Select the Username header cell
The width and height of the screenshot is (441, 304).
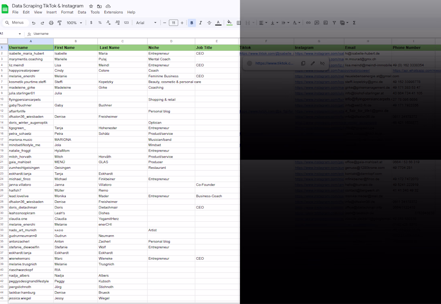coord(30,48)
